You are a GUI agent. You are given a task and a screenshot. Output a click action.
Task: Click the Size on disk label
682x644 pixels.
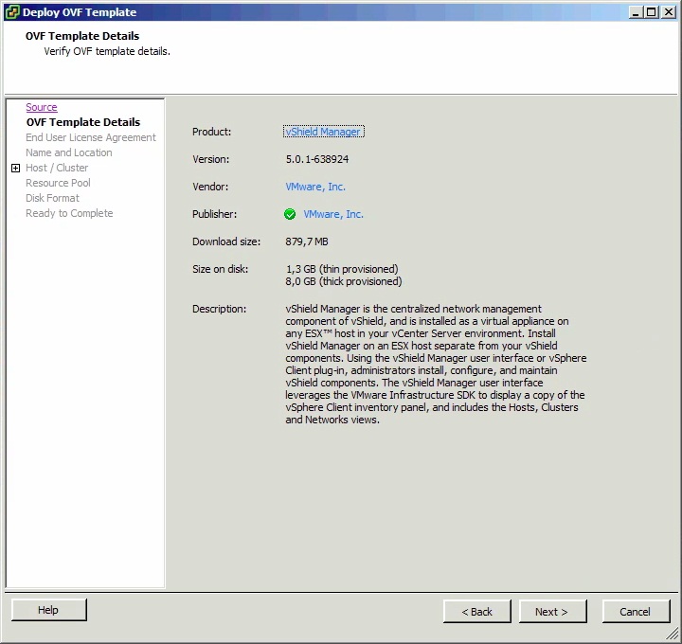click(x=220, y=269)
